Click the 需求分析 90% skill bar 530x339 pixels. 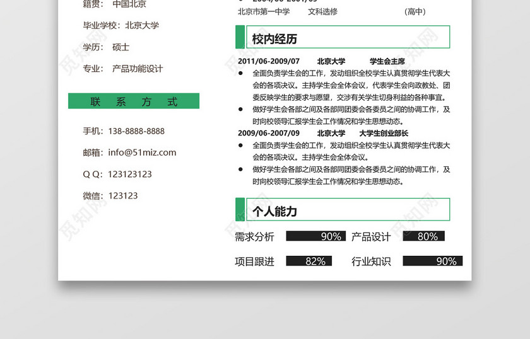[315, 236]
